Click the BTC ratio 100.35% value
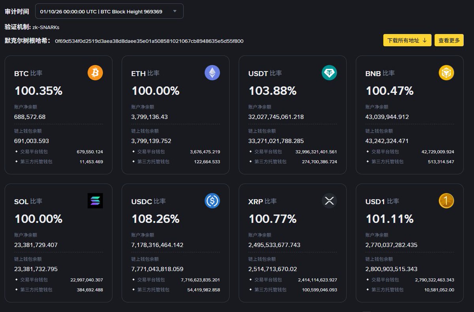The height and width of the screenshot is (312, 474). [38, 91]
